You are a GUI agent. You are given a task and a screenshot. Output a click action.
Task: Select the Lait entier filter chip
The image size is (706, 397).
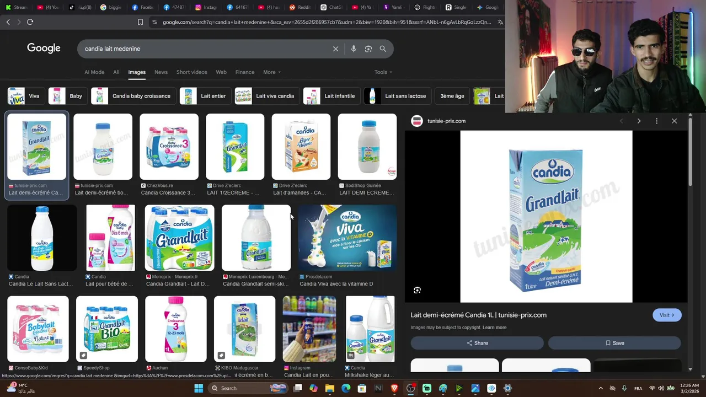(x=205, y=96)
